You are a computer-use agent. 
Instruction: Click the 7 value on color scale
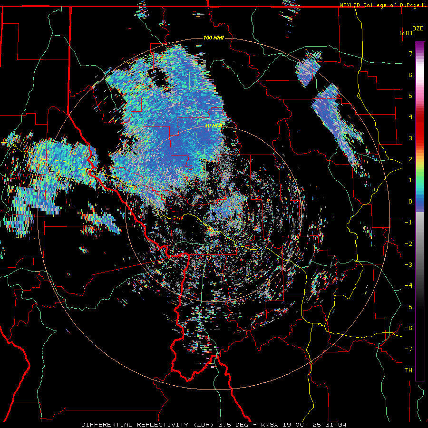tap(410, 53)
